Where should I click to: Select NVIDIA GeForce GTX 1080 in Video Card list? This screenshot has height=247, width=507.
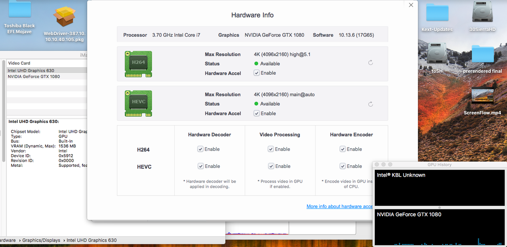pos(47,76)
